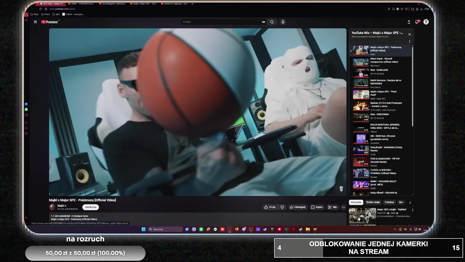Open YouTube notifications bell
This screenshot has height=262, width=465.
(417, 22)
